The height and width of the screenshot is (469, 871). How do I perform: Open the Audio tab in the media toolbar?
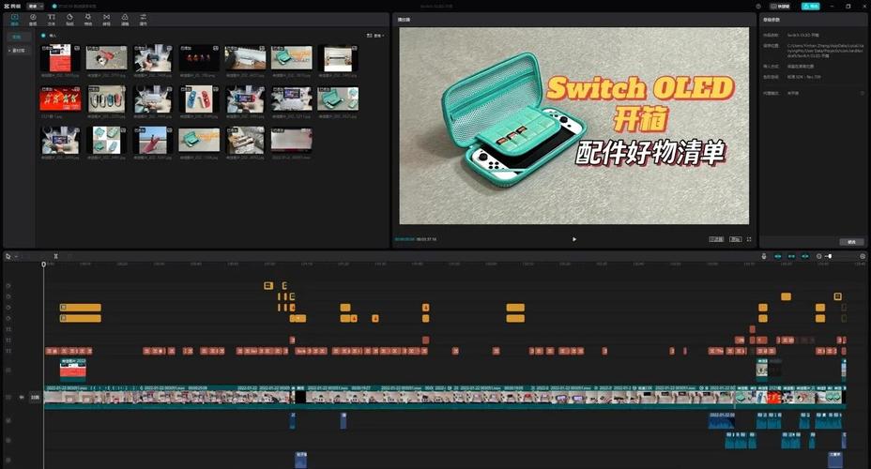[33, 18]
